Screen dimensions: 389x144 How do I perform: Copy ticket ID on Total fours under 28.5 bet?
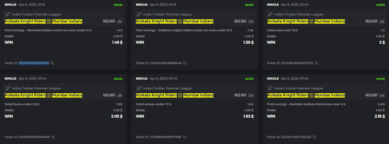[x=53, y=137]
